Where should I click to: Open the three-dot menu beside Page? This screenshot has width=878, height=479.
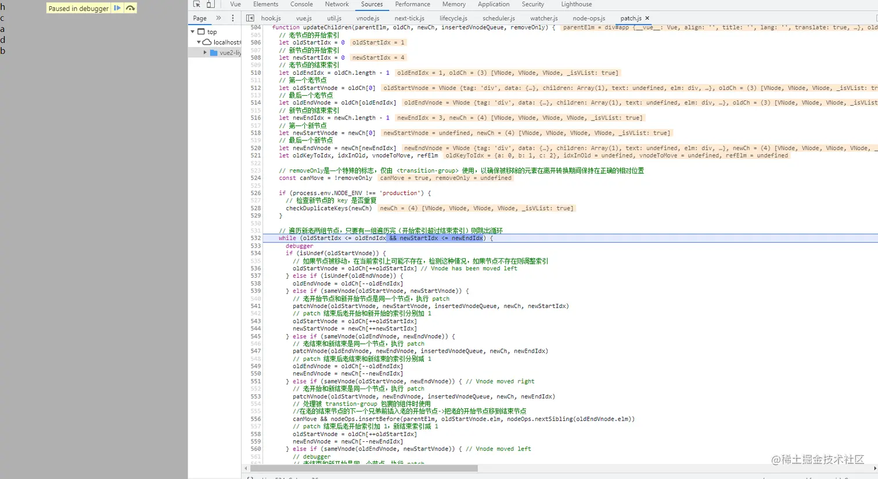pyautogui.click(x=233, y=18)
